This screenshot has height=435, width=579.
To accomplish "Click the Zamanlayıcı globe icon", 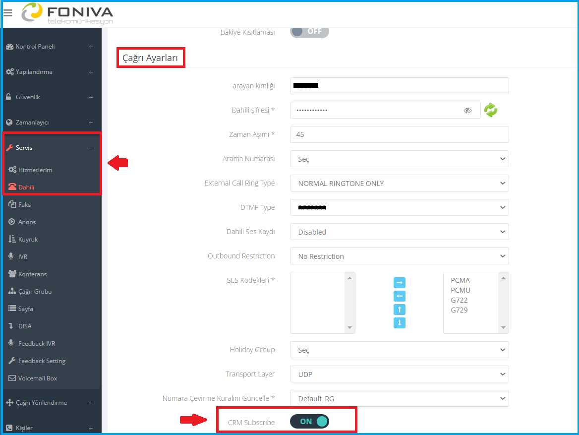I will coord(9,123).
